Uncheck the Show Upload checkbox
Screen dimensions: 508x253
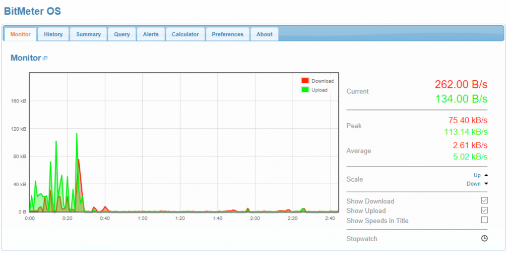pos(484,210)
